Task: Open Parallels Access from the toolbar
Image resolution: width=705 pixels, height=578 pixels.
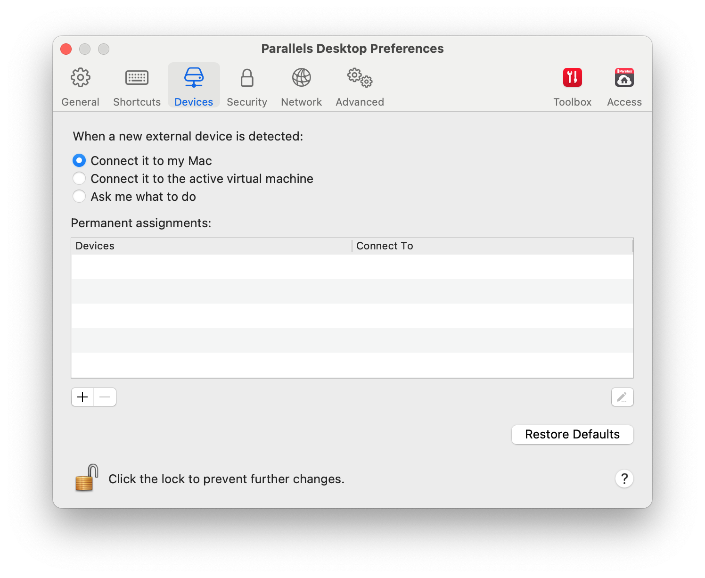Action: pos(624,86)
